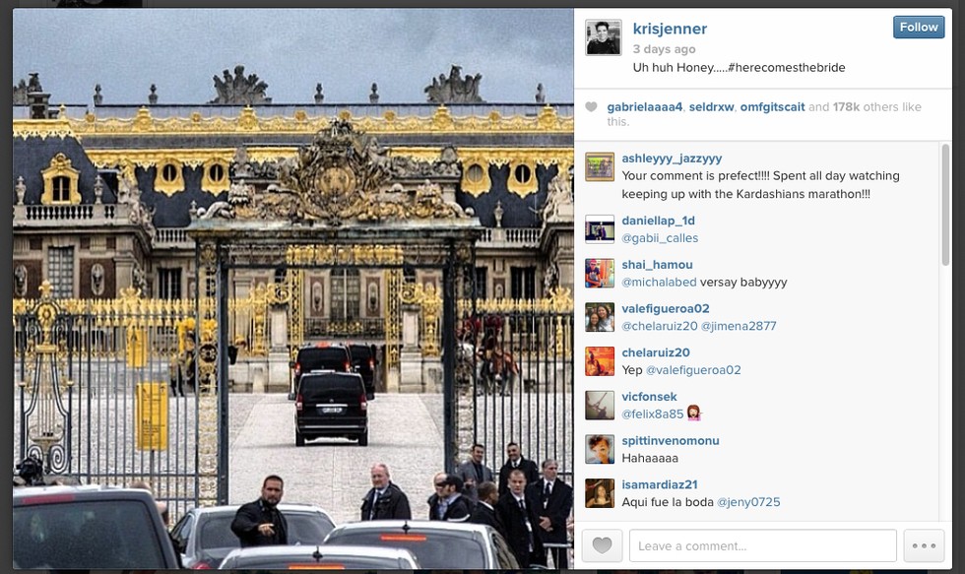Click spittinvenomonu's avatar thumbnail
This screenshot has width=965, height=574.
(600, 449)
